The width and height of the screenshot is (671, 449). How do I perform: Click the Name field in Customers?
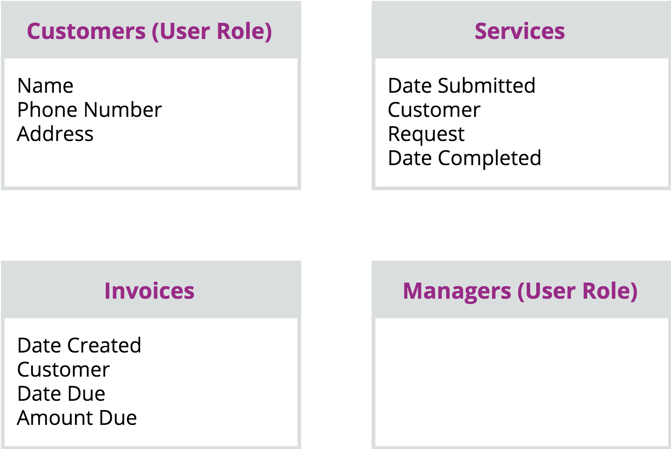pos(45,86)
